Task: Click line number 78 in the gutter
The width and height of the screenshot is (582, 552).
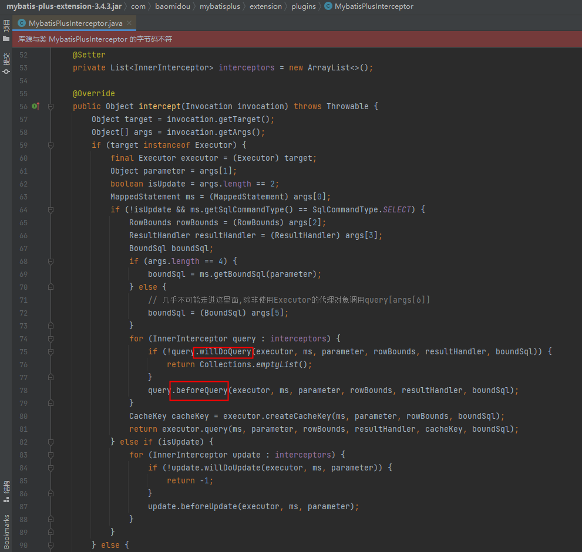Action: tap(23, 390)
